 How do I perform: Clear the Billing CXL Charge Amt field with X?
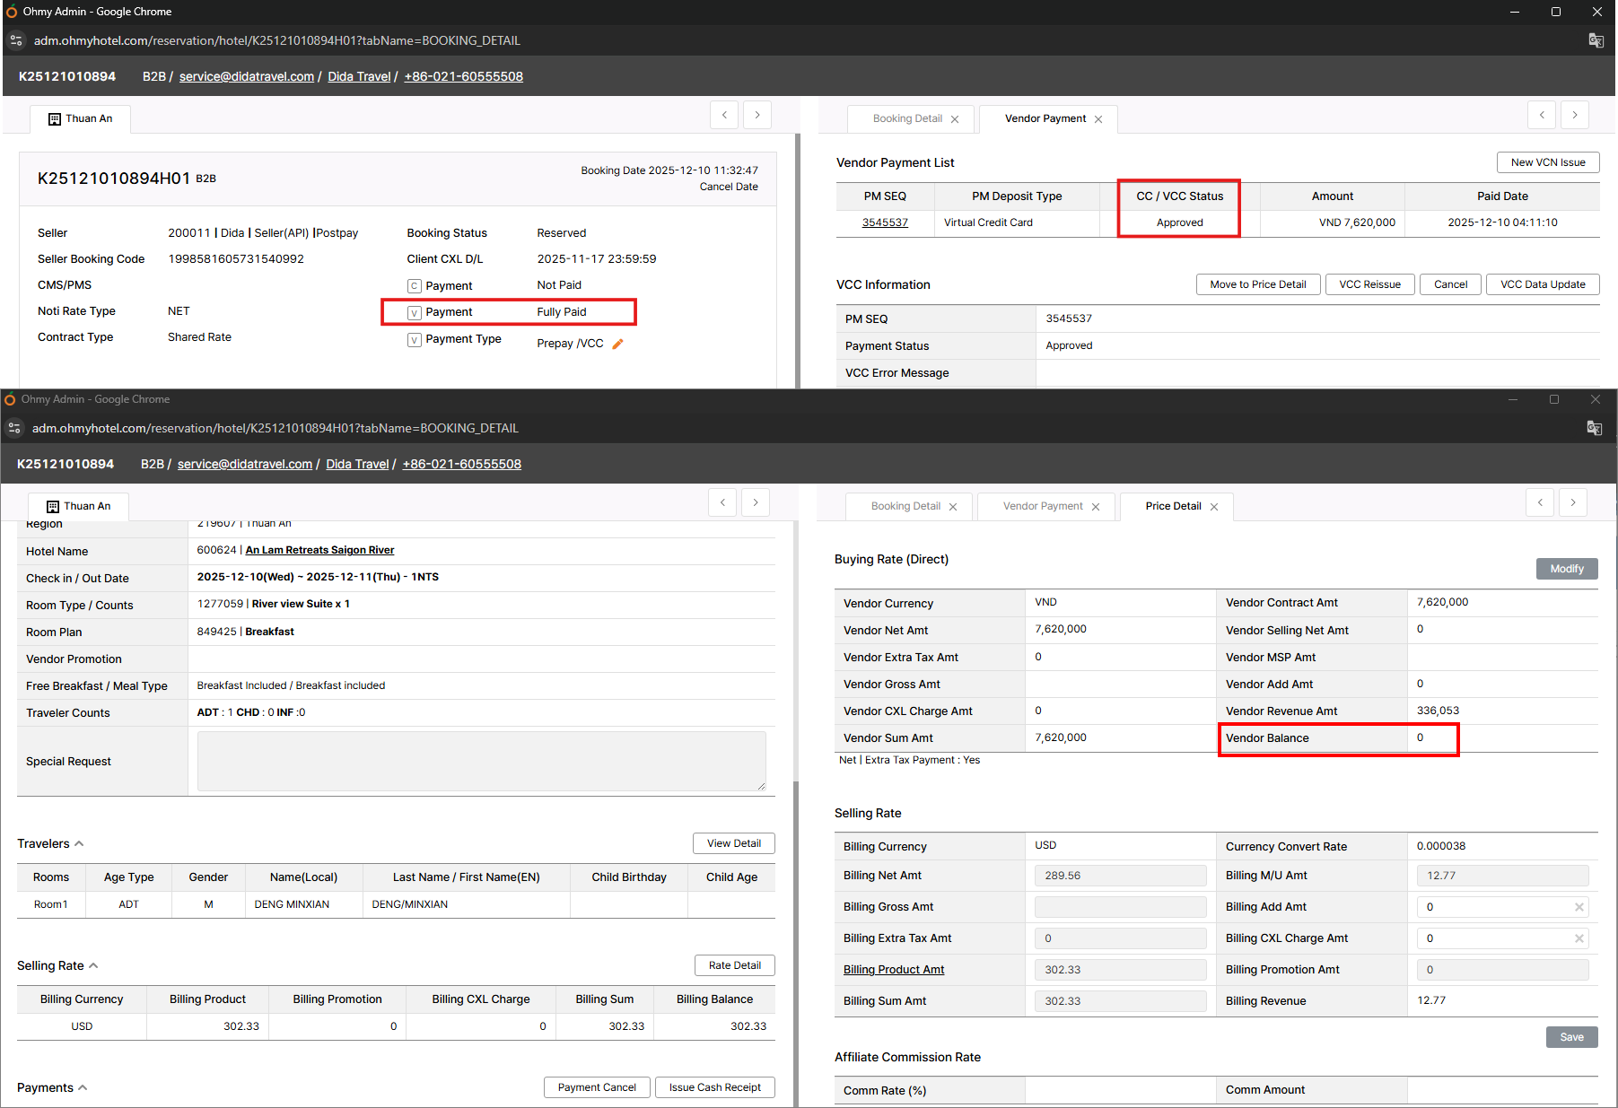pos(1579,938)
